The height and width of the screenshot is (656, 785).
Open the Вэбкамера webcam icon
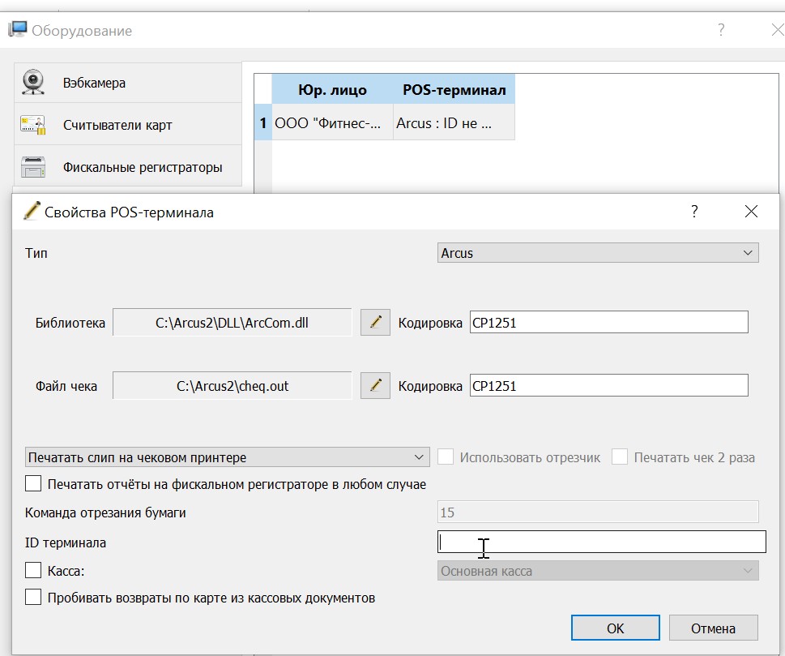click(x=33, y=82)
